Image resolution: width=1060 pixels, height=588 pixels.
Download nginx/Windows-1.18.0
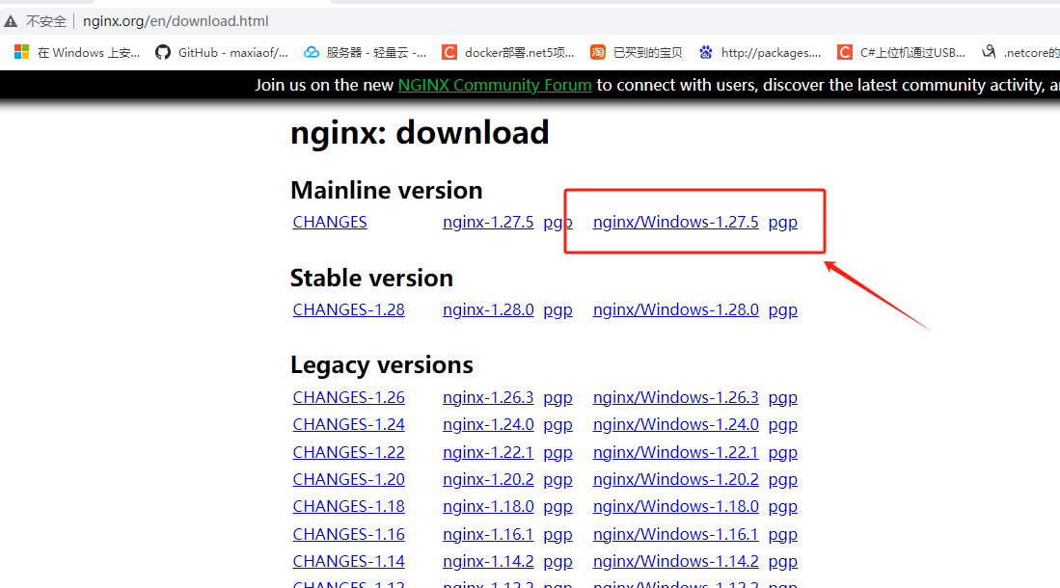click(x=676, y=506)
